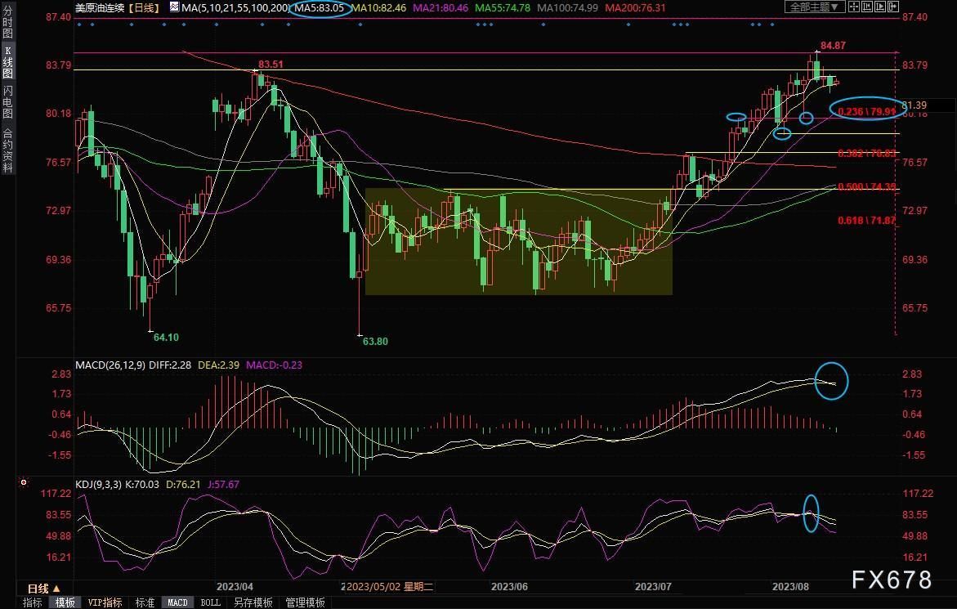Click the chart icon before MA(5,10,21...)

174,7
